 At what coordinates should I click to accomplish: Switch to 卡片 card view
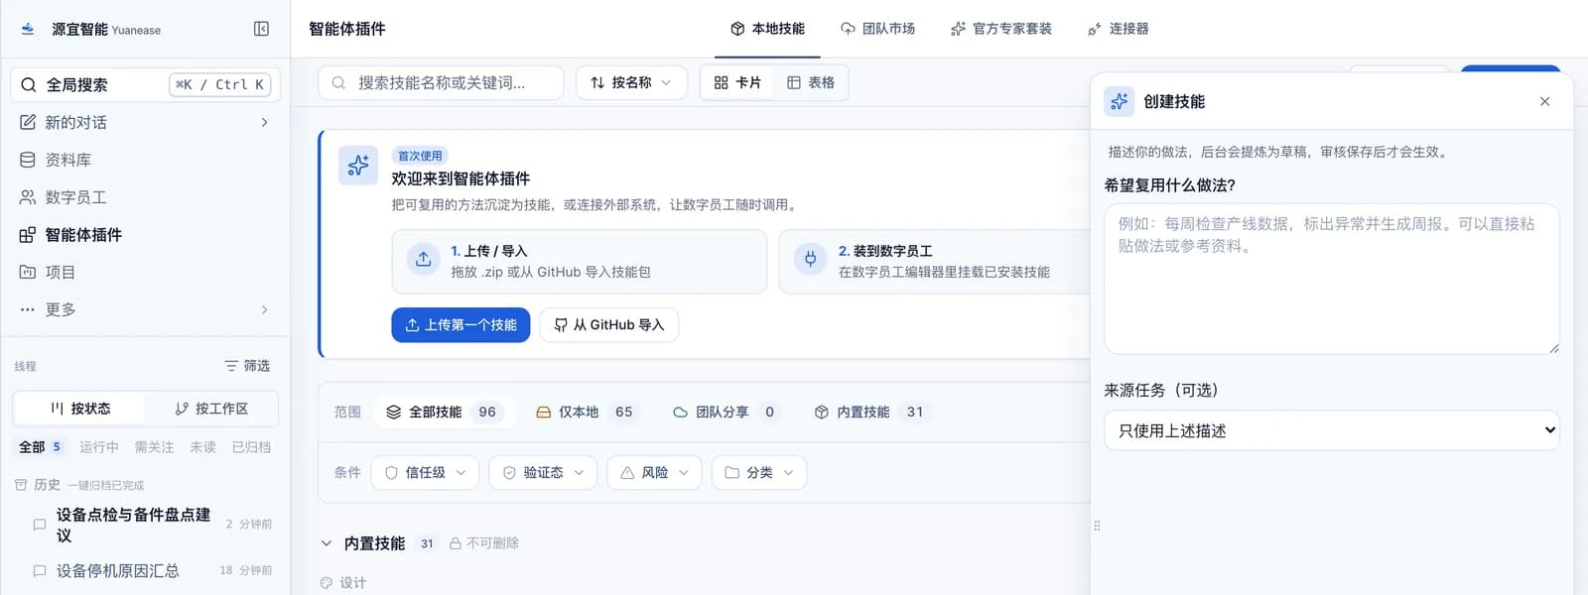coord(737,82)
